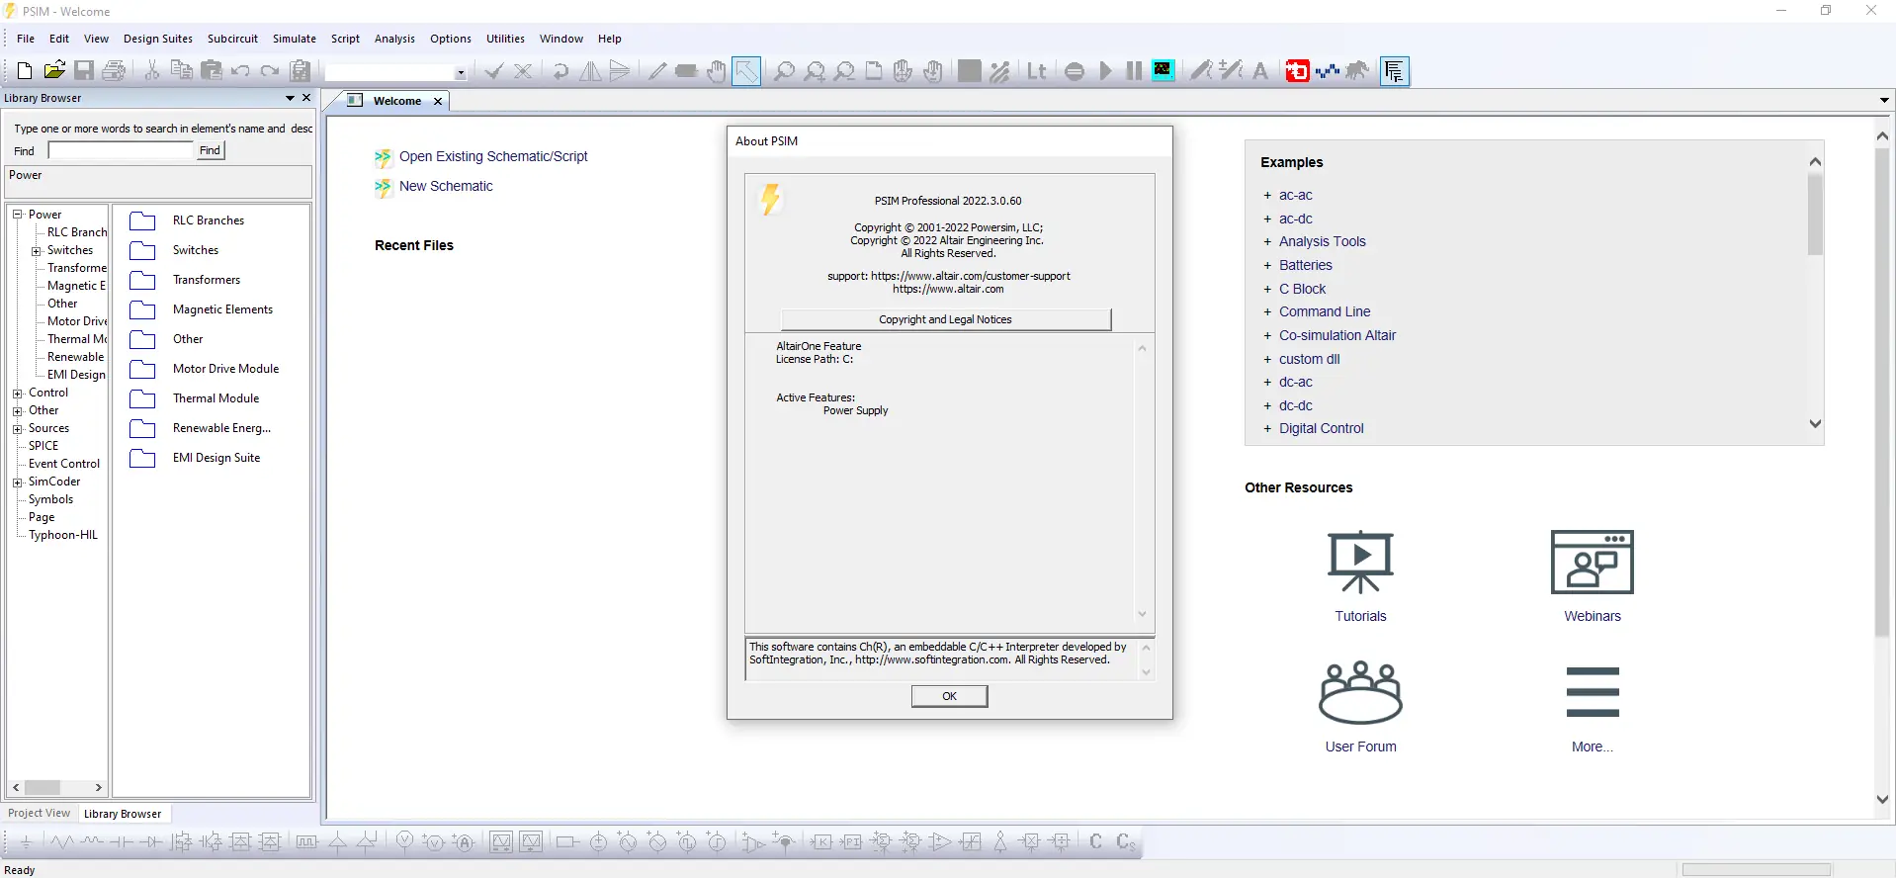Click Open Existing Schematic/Script link
The height and width of the screenshot is (878, 1896).
(493, 156)
